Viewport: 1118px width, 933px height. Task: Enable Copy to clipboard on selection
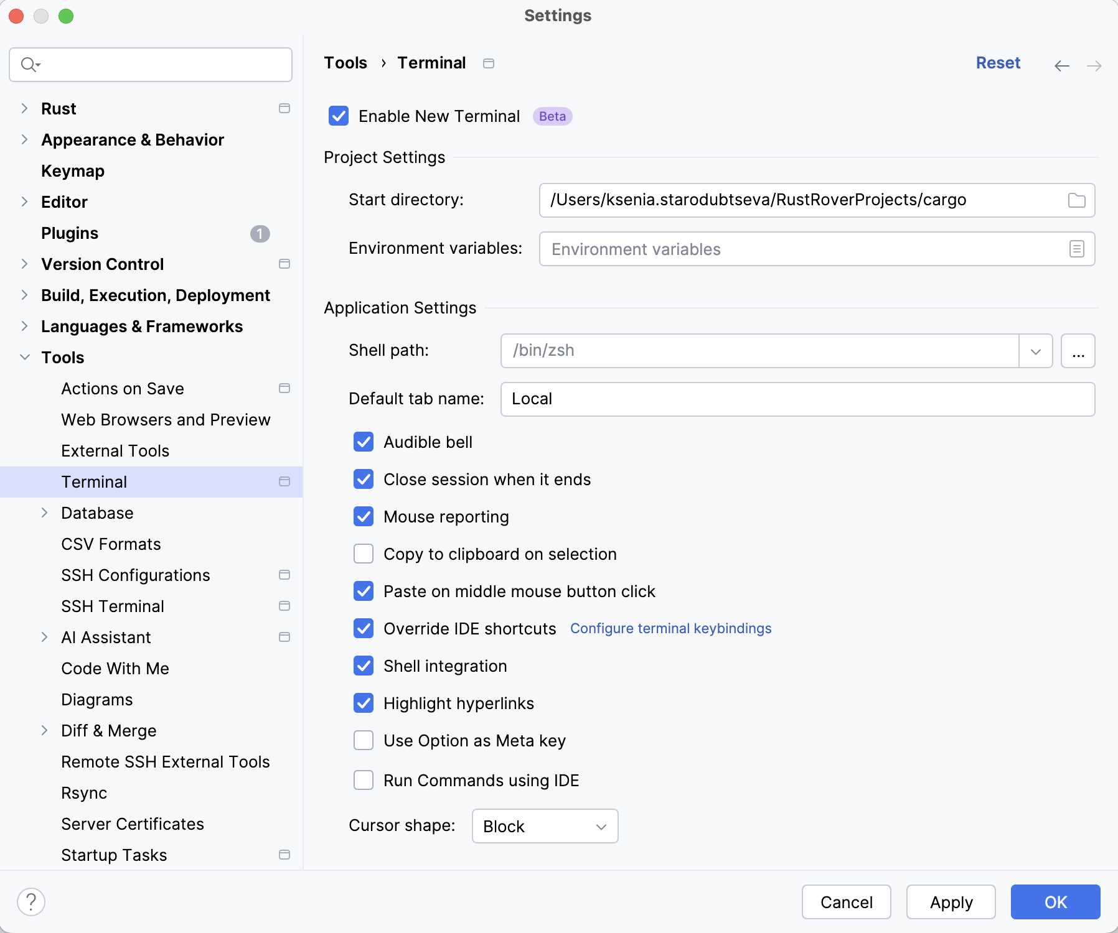click(x=364, y=554)
